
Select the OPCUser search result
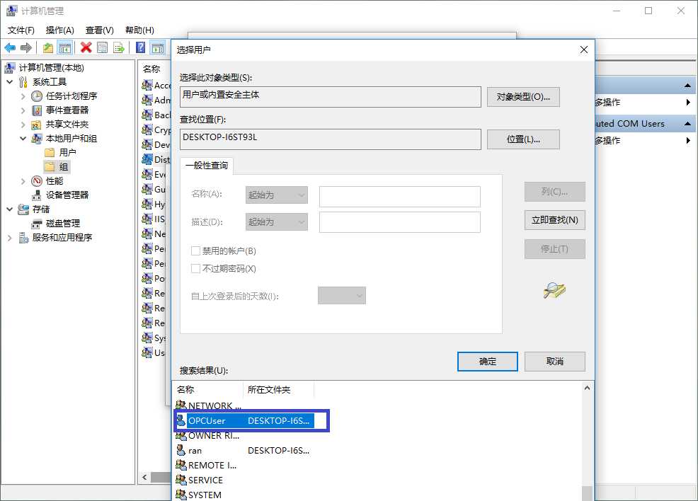[x=245, y=420]
